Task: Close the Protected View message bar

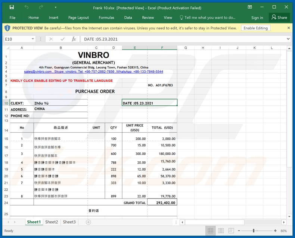Action: [289, 28]
